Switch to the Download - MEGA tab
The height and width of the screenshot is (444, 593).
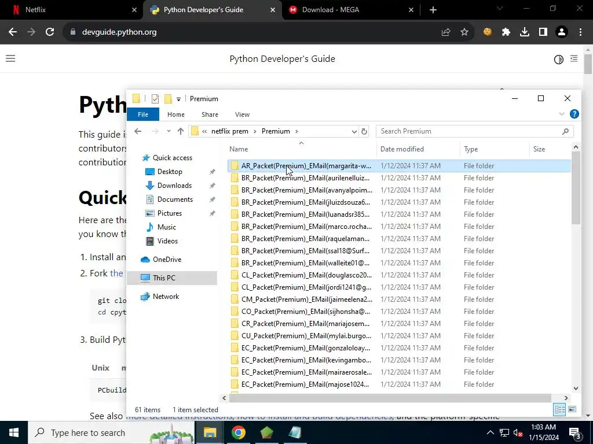(x=348, y=10)
